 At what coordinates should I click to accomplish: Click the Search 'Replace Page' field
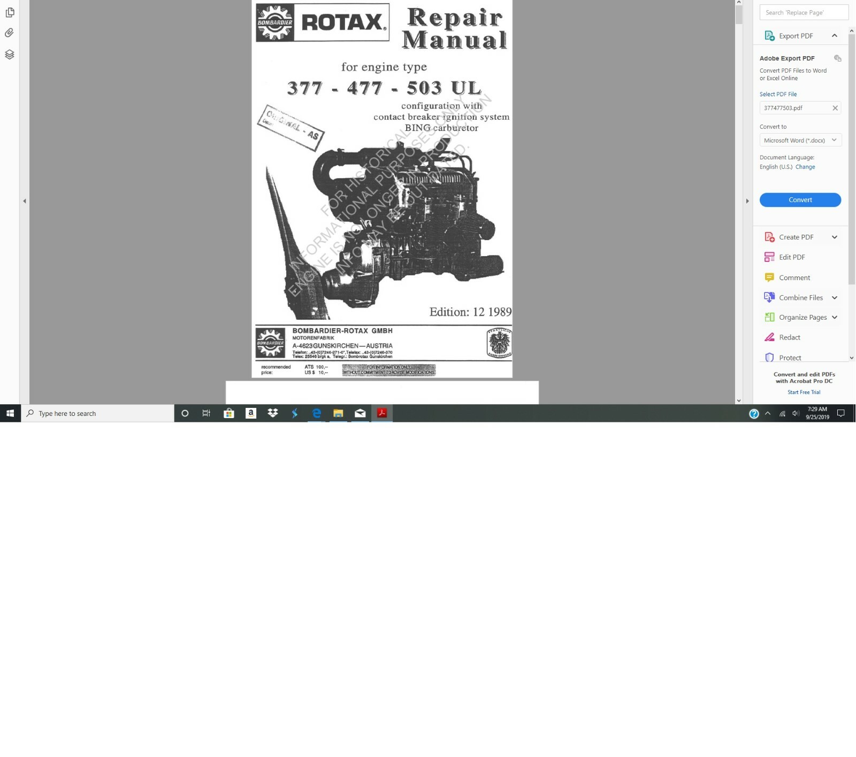point(804,12)
